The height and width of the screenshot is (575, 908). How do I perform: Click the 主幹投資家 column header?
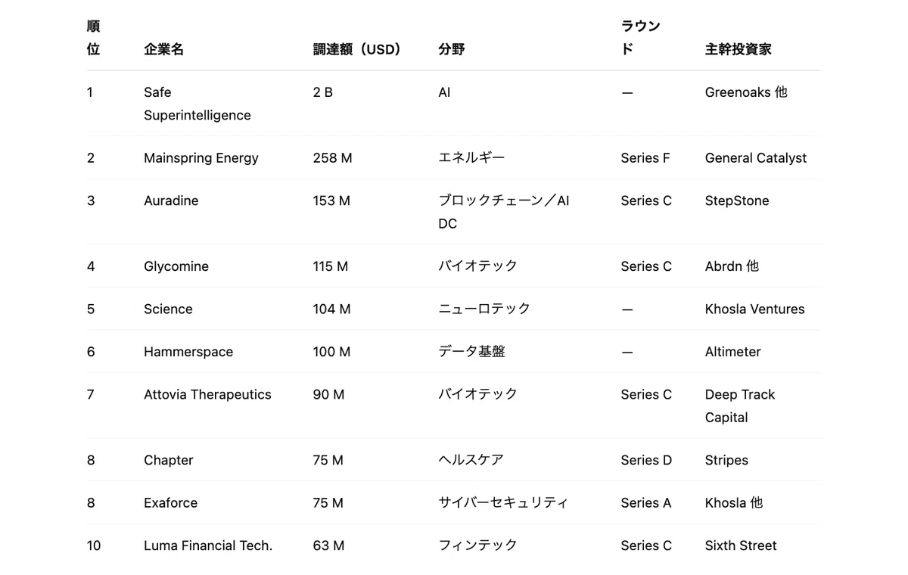[738, 49]
